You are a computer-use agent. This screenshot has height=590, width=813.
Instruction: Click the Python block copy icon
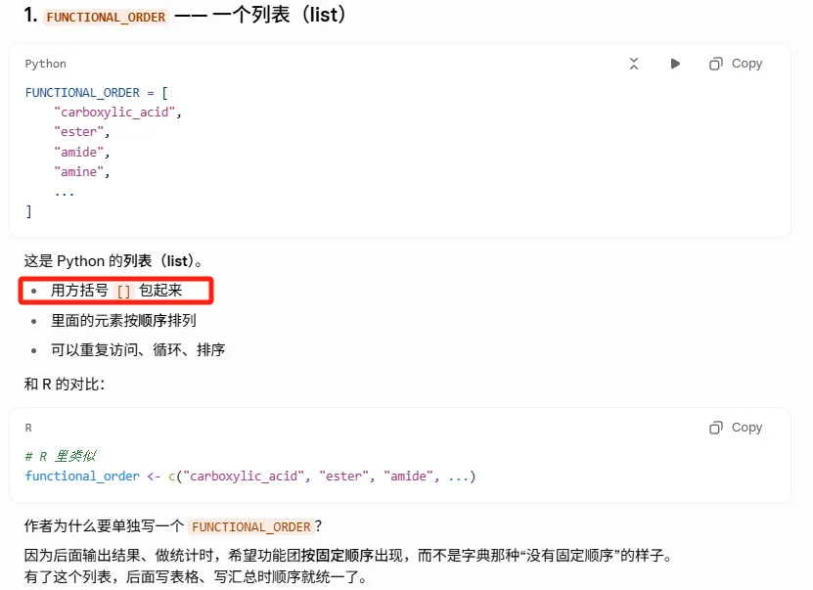(715, 64)
